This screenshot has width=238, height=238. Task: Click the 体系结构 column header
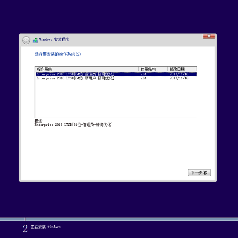tap(153, 69)
